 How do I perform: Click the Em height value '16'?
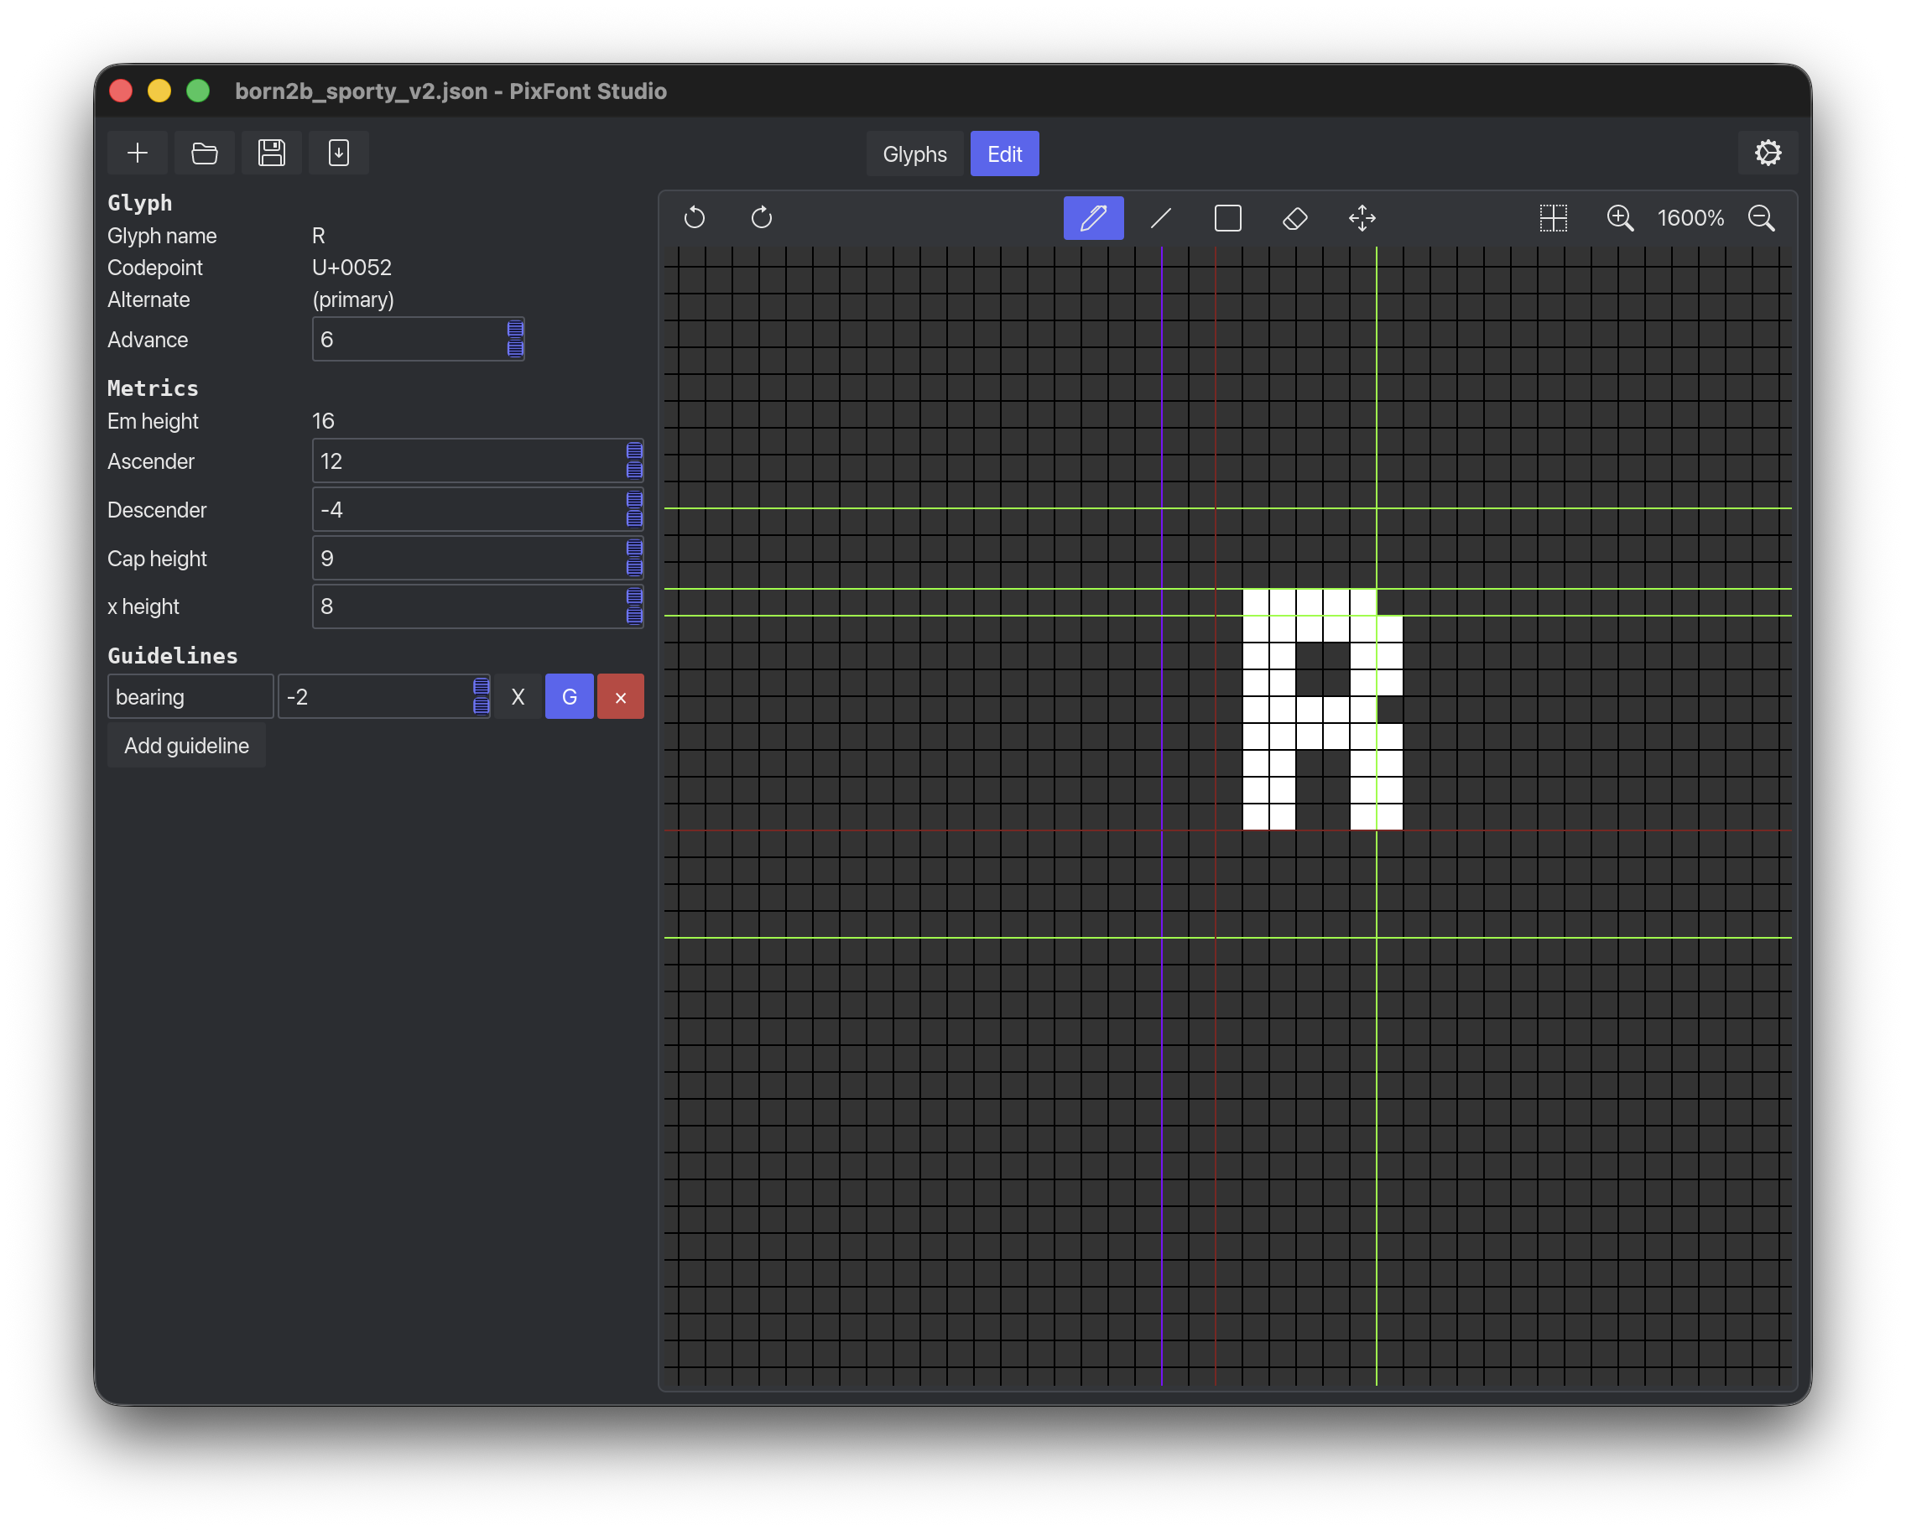pos(324,421)
